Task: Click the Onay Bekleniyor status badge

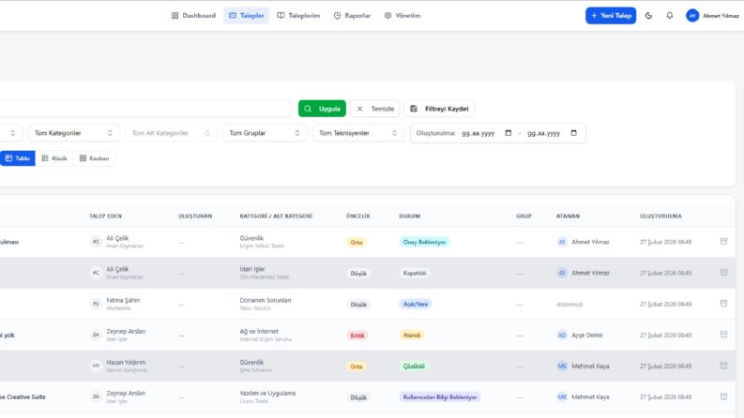Action: tap(424, 242)
